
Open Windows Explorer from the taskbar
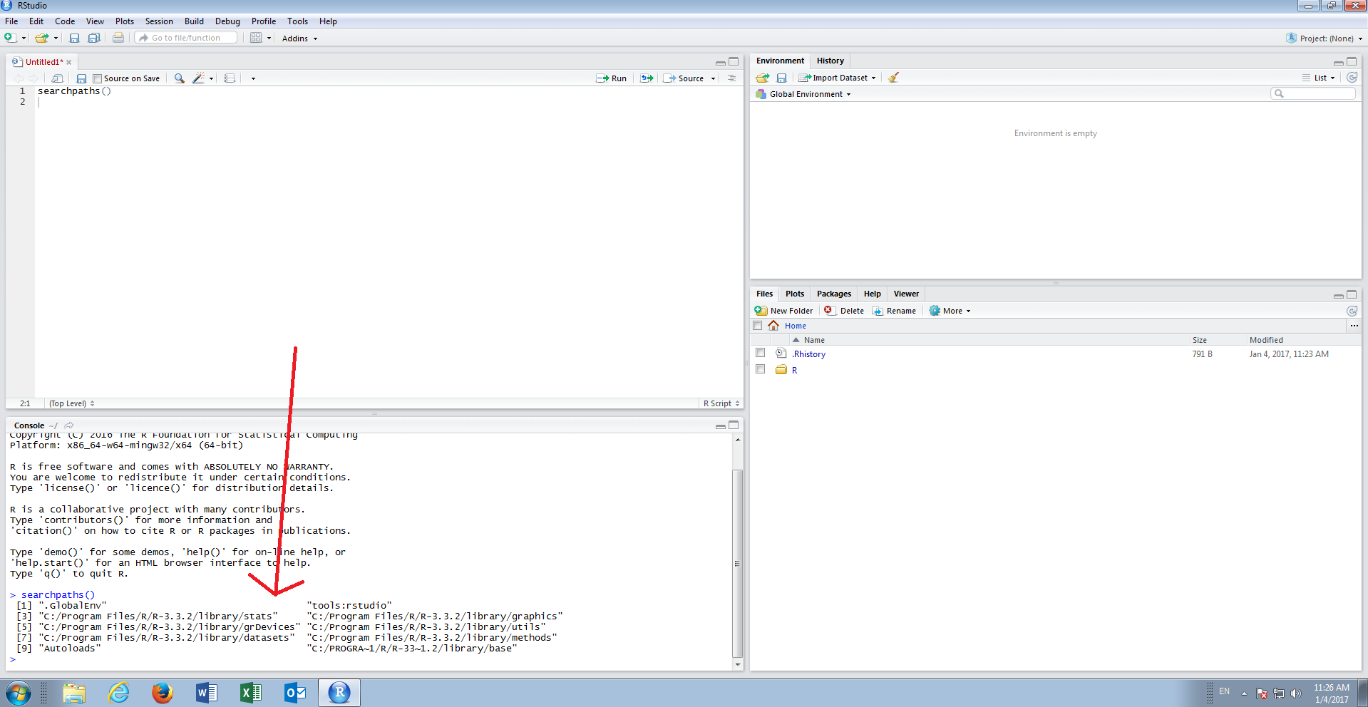coord(74,693)
